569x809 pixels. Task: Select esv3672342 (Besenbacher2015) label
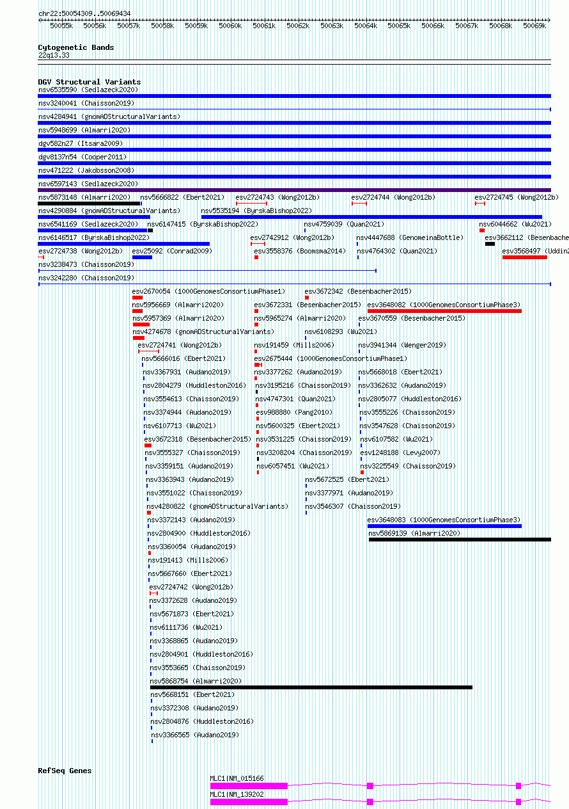click(x=358, y=292)
